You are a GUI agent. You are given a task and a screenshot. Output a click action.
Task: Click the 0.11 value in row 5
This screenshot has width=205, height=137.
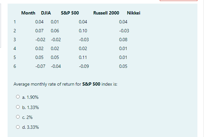point(83,57)
